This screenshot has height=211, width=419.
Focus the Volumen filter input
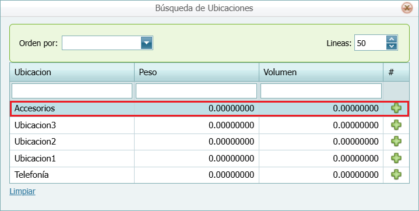(x=321, y=91)
